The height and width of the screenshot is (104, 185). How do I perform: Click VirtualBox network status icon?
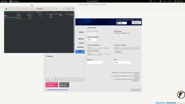tap(162, 103)
